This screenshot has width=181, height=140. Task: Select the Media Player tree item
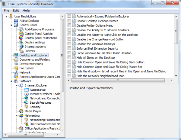pyautogui.click(x=33, y=111)
